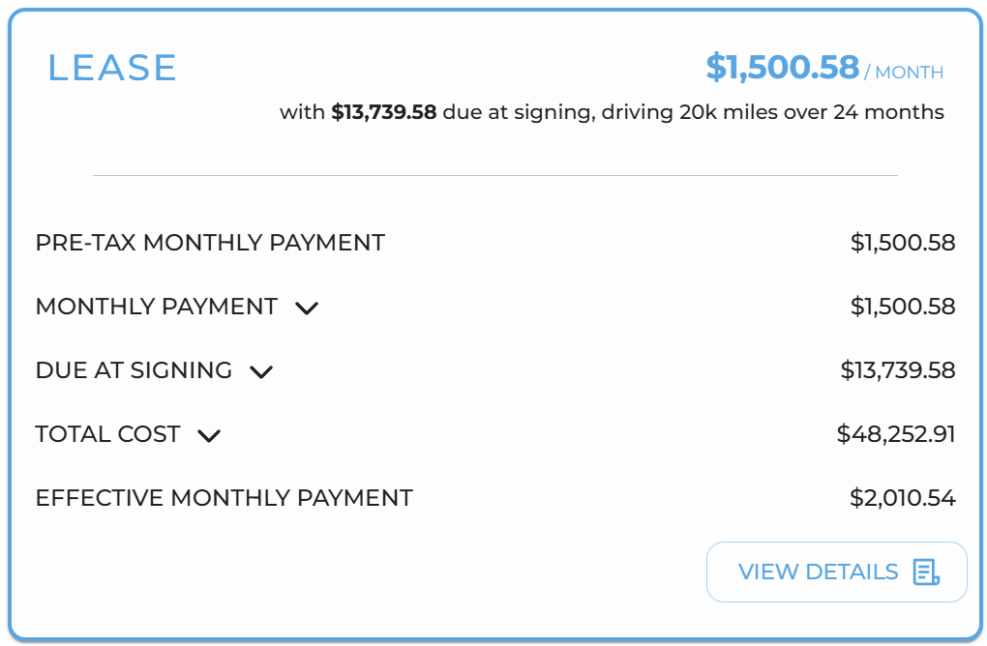Click the Monthly Payment row label

tap(156, 307)
